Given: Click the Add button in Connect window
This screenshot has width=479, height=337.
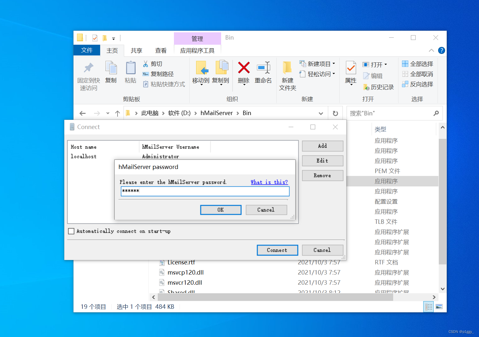Looking at the screenshot, I should click(x=323, y=146).
